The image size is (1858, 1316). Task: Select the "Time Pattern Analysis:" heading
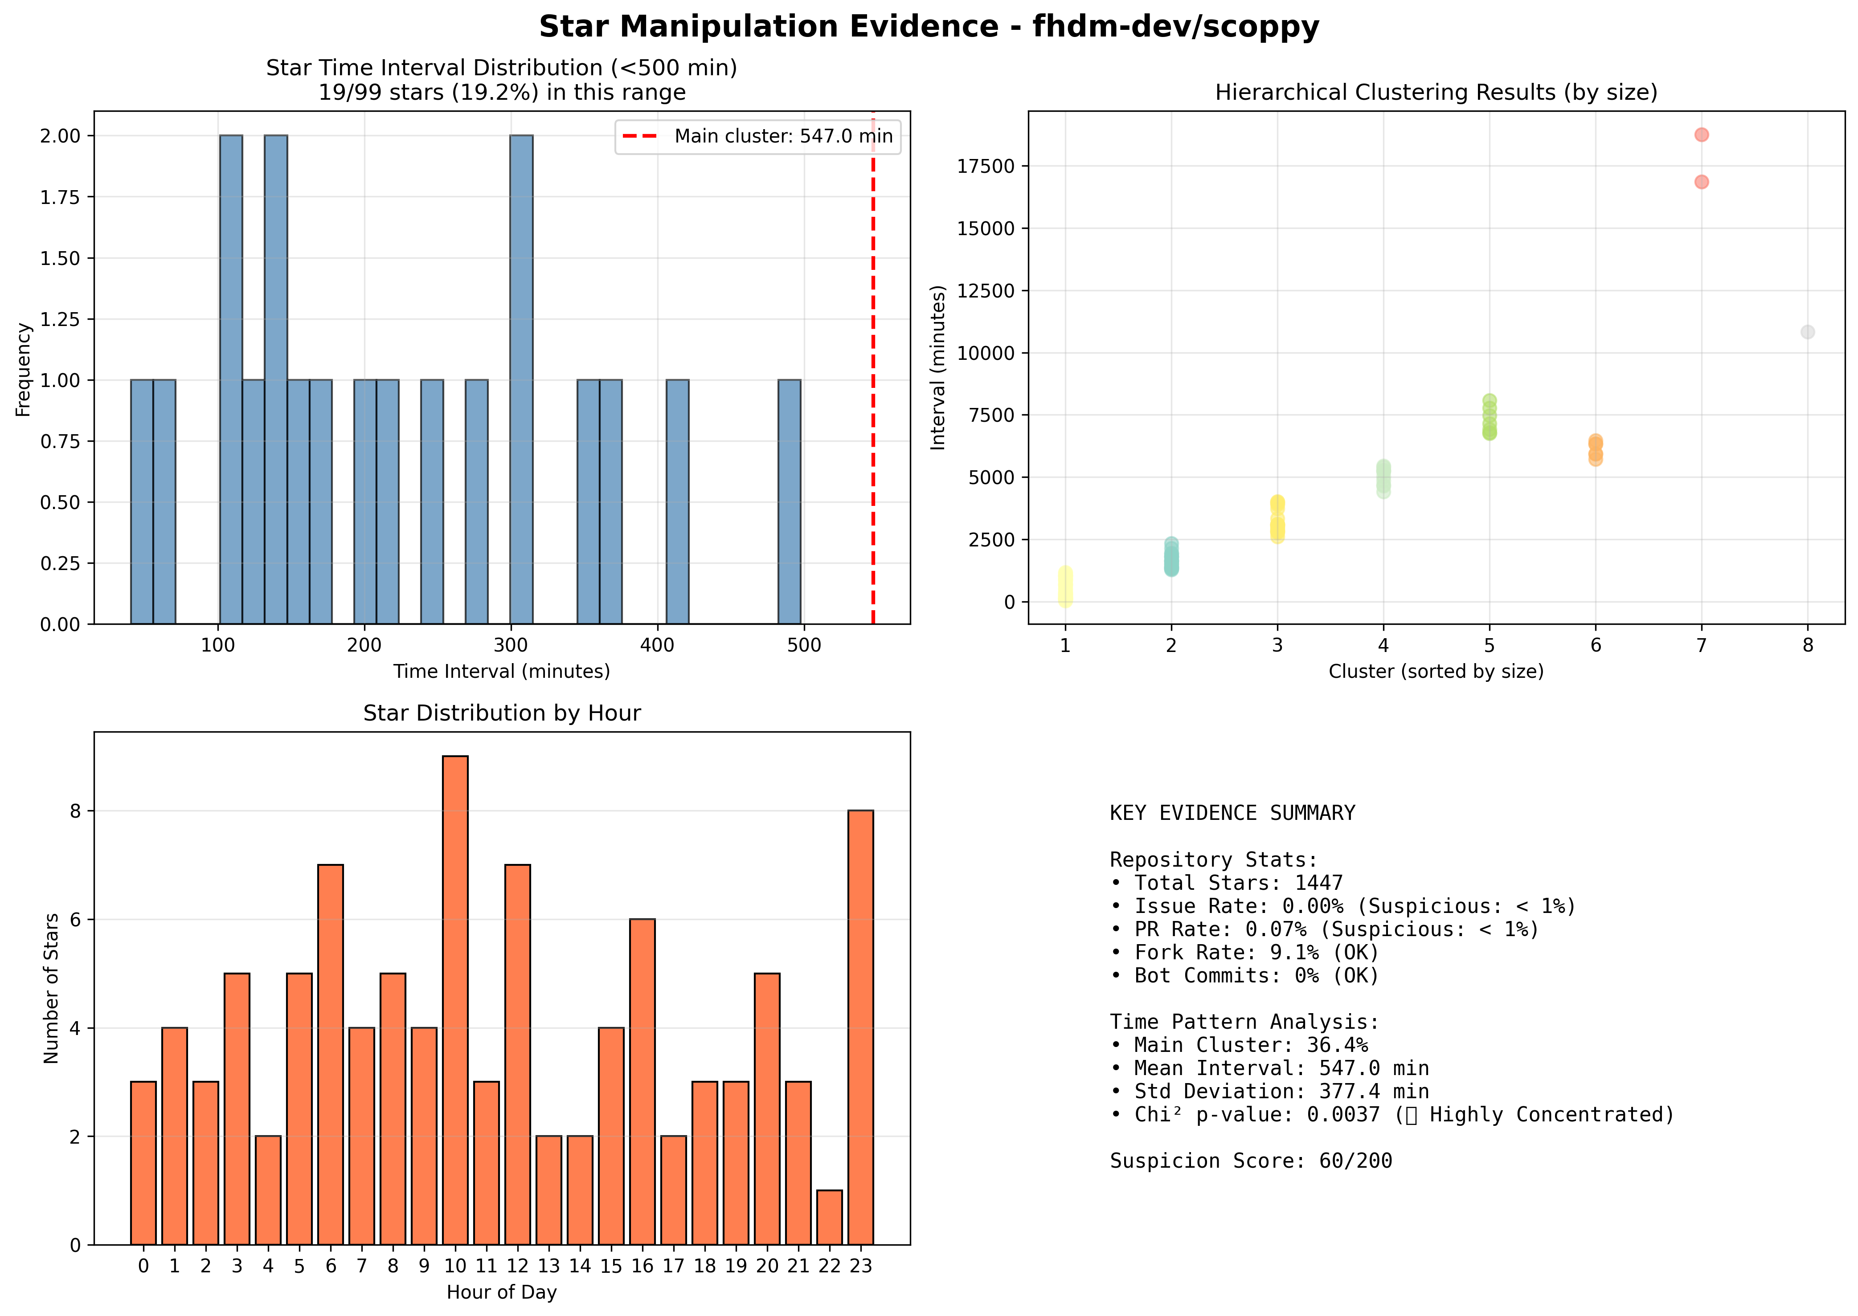click(1244, 1022)
